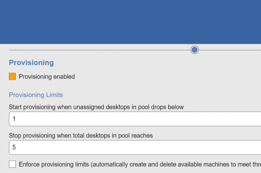Focus the Stop provisioning total desktops field
The height and width of the screenshot is (173, 261).
[135, 147]
